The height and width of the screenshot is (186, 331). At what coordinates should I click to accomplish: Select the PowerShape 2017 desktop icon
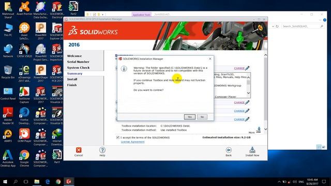(x=40, y=73)
